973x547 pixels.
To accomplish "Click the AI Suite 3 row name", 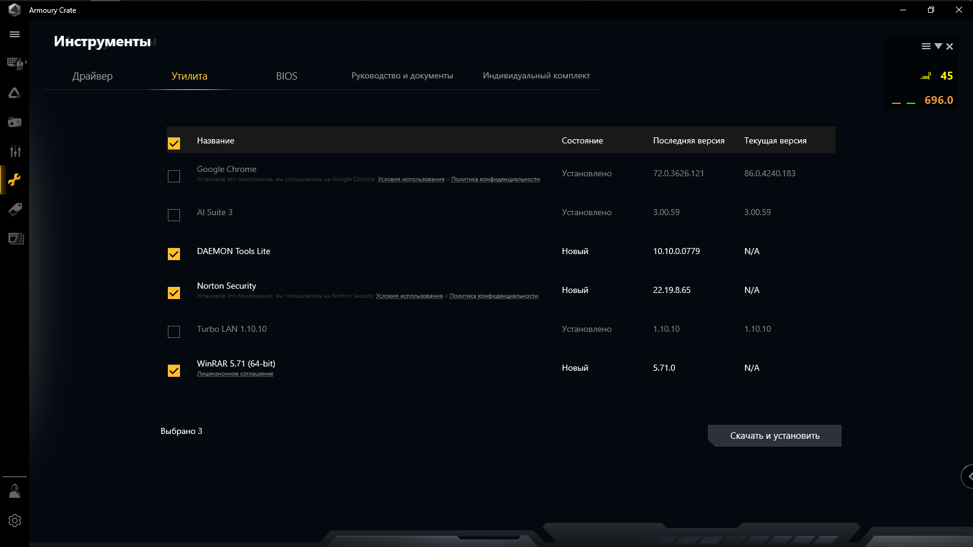I will (x=215, y=212).
